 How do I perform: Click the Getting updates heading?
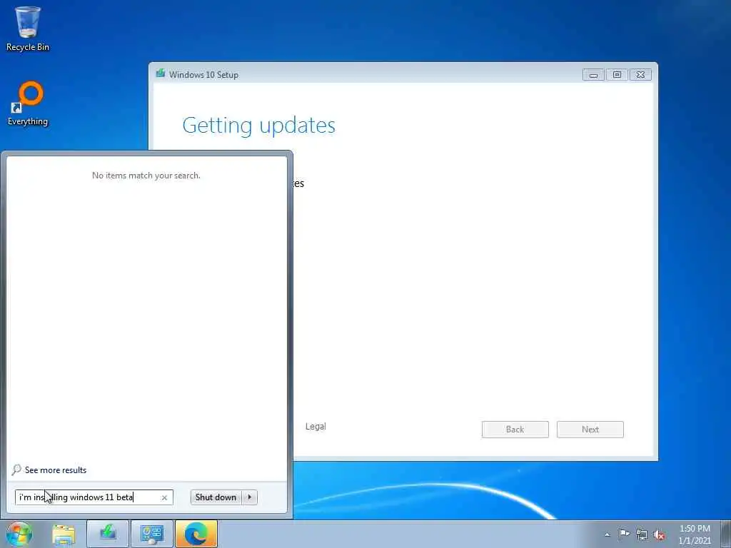pos(258,125)
